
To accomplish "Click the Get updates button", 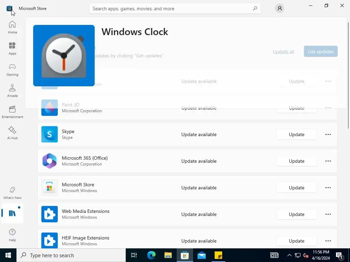I will [321, 52].
